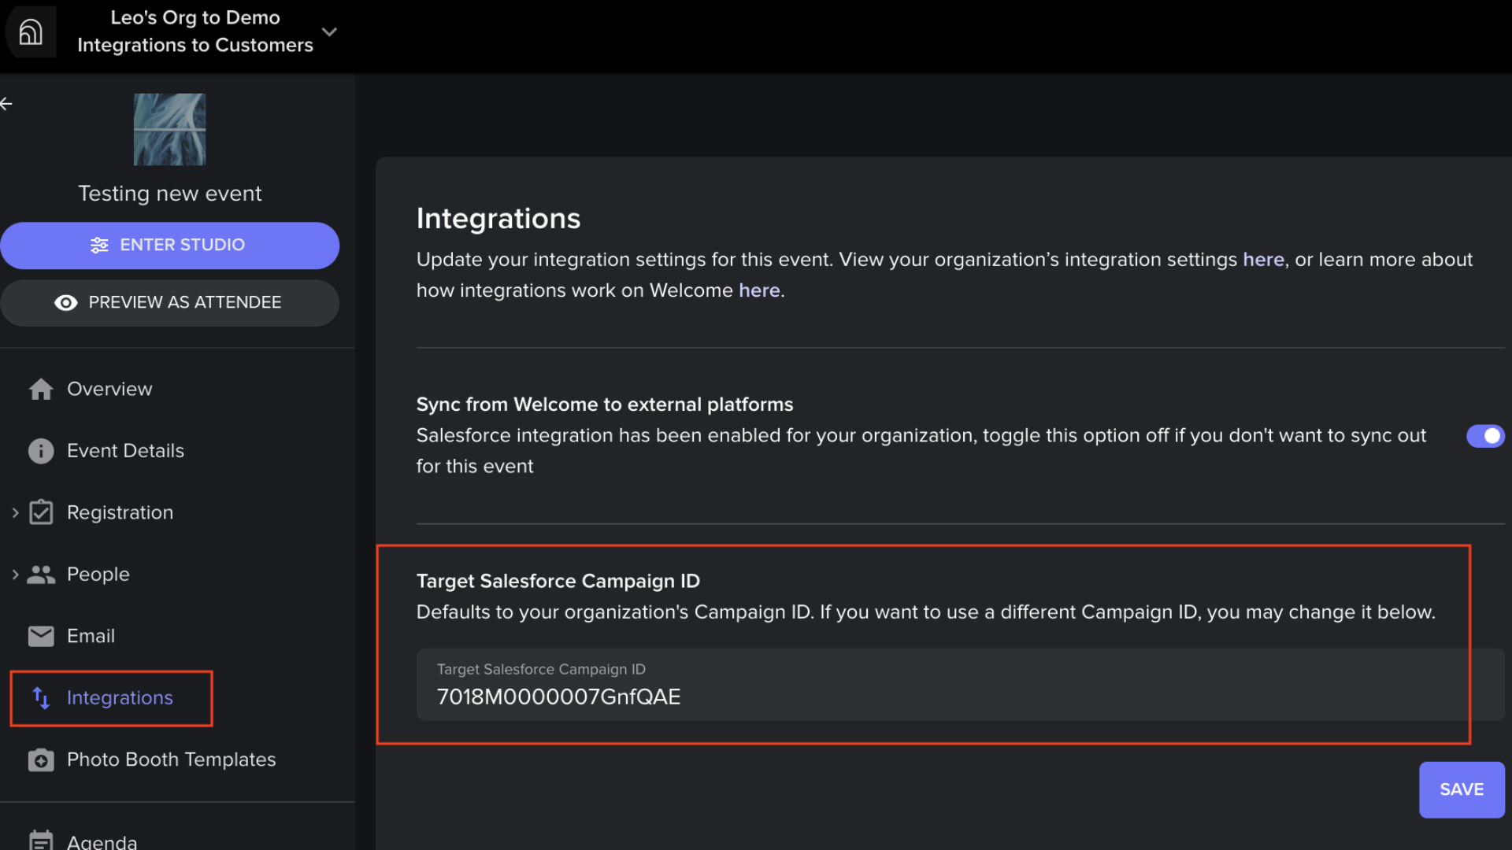The image size is (1512, 850).
Task: Click the Welcome logo icon in top bar
Action: point(31,31)
